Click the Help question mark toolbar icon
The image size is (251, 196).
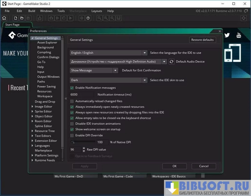point(88,18)
